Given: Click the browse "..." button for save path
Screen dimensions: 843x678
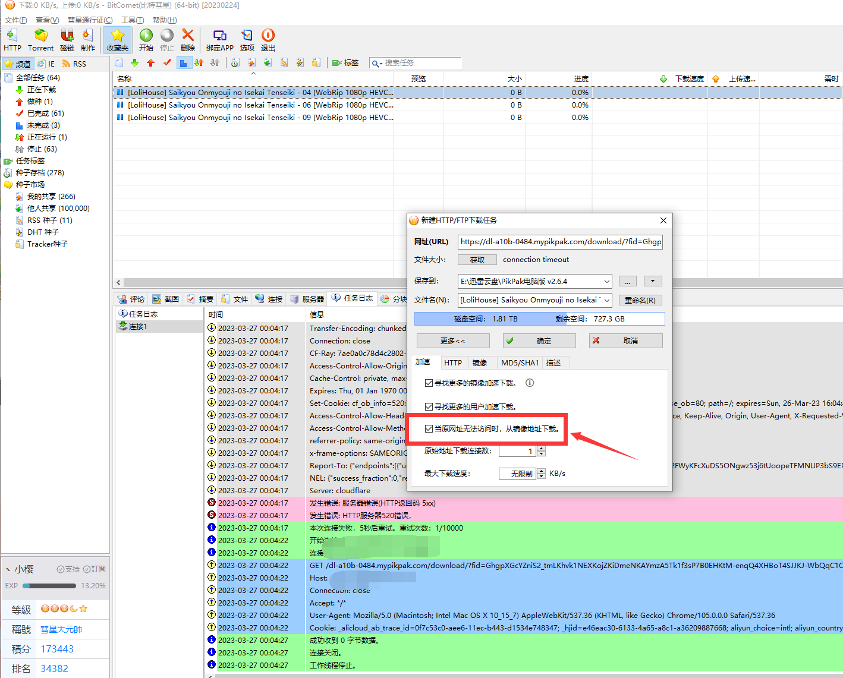Looking at the screenshot, I should 628,281.
